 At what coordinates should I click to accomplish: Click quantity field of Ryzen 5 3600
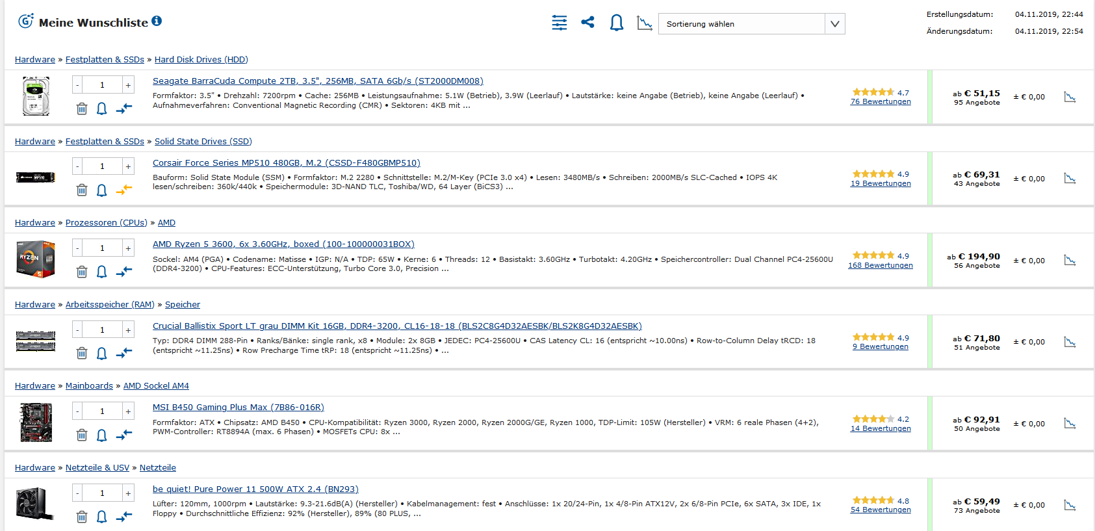(102, 248)
